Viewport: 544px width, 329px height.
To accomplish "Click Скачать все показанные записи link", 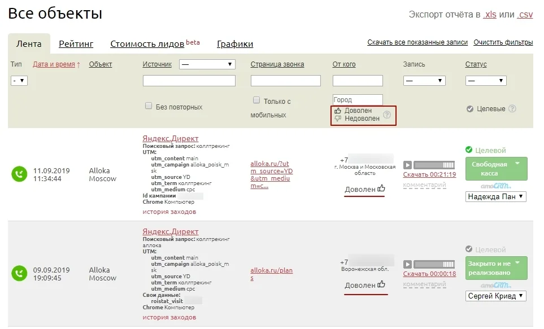I will point(417,42).
